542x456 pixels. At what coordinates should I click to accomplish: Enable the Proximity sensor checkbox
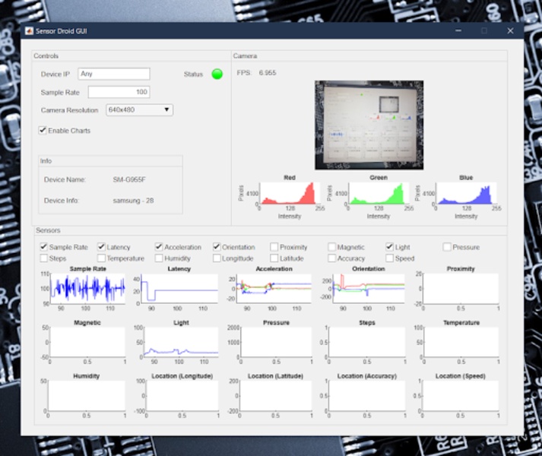[274, 247]
